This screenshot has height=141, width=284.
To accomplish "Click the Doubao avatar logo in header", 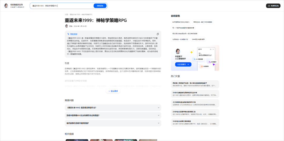I will tap(6, 6).
